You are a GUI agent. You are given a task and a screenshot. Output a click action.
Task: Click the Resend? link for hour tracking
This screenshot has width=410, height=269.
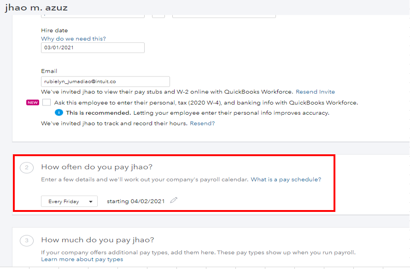202,123
